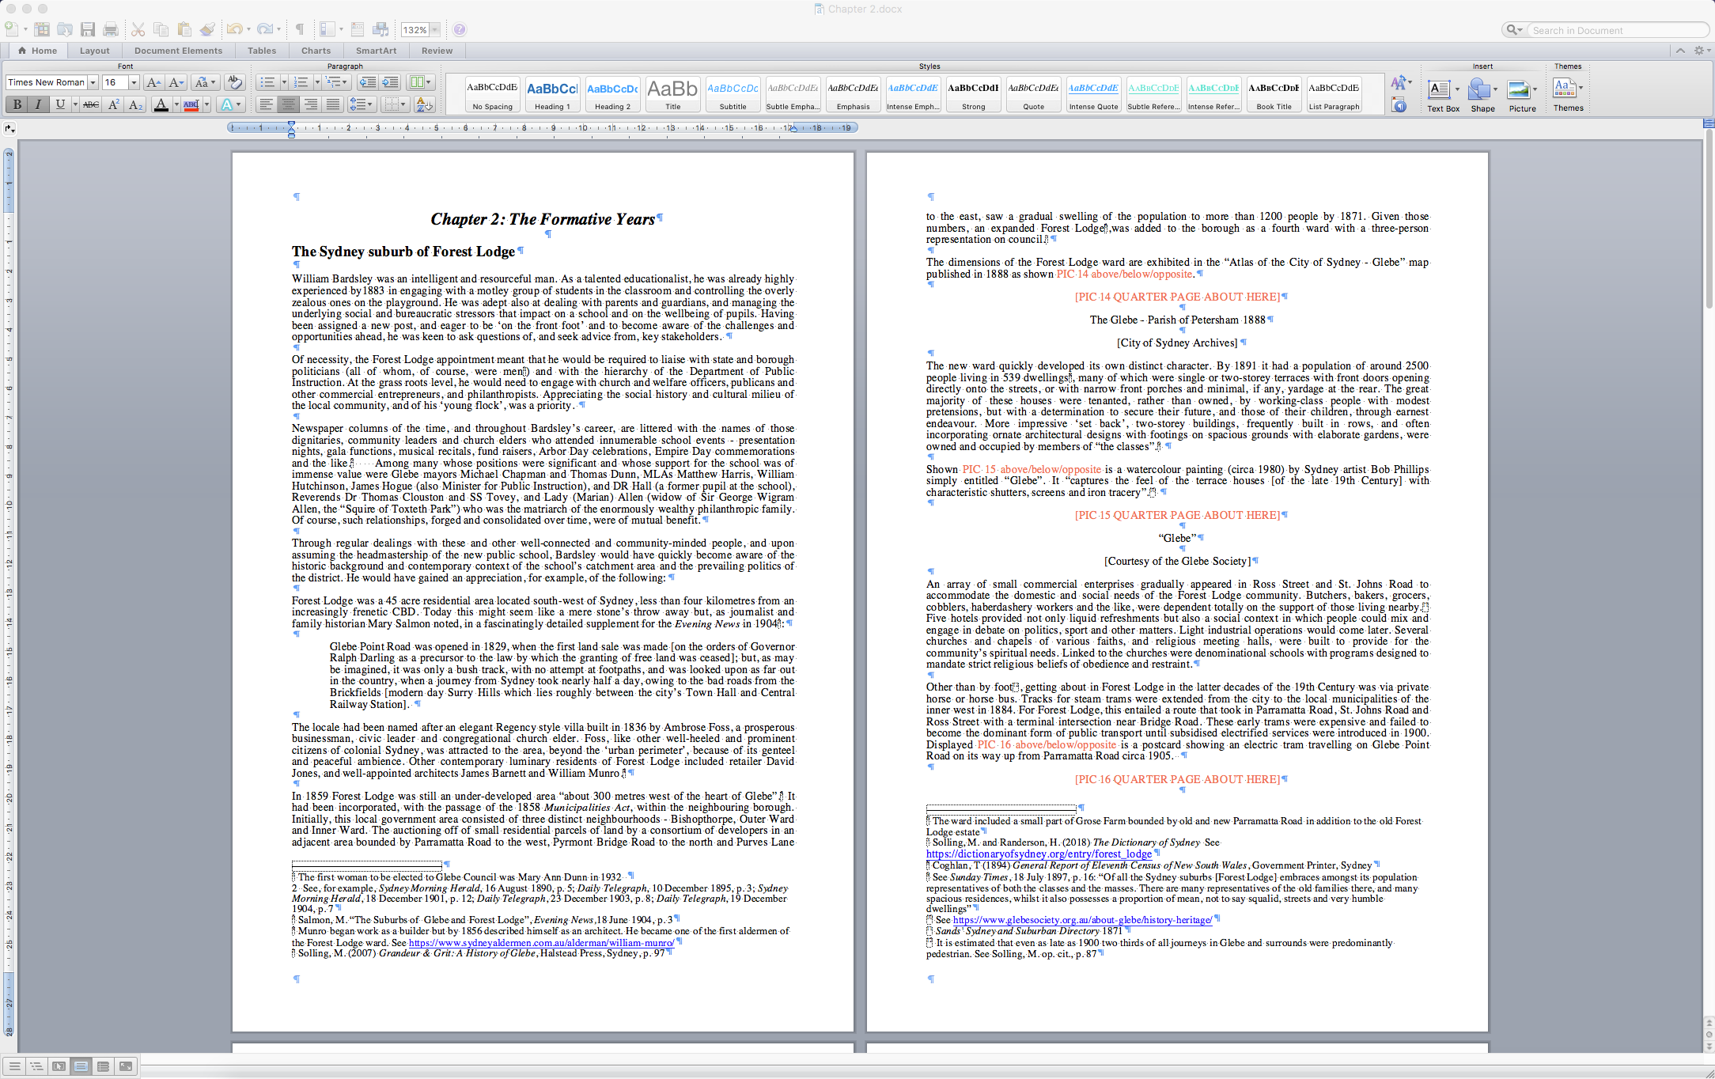This screenshot has height=1079, width=1715.
Task: Click the Clear Formatting eraser icon
Action: pyautogui.click(x=234, y=82)
